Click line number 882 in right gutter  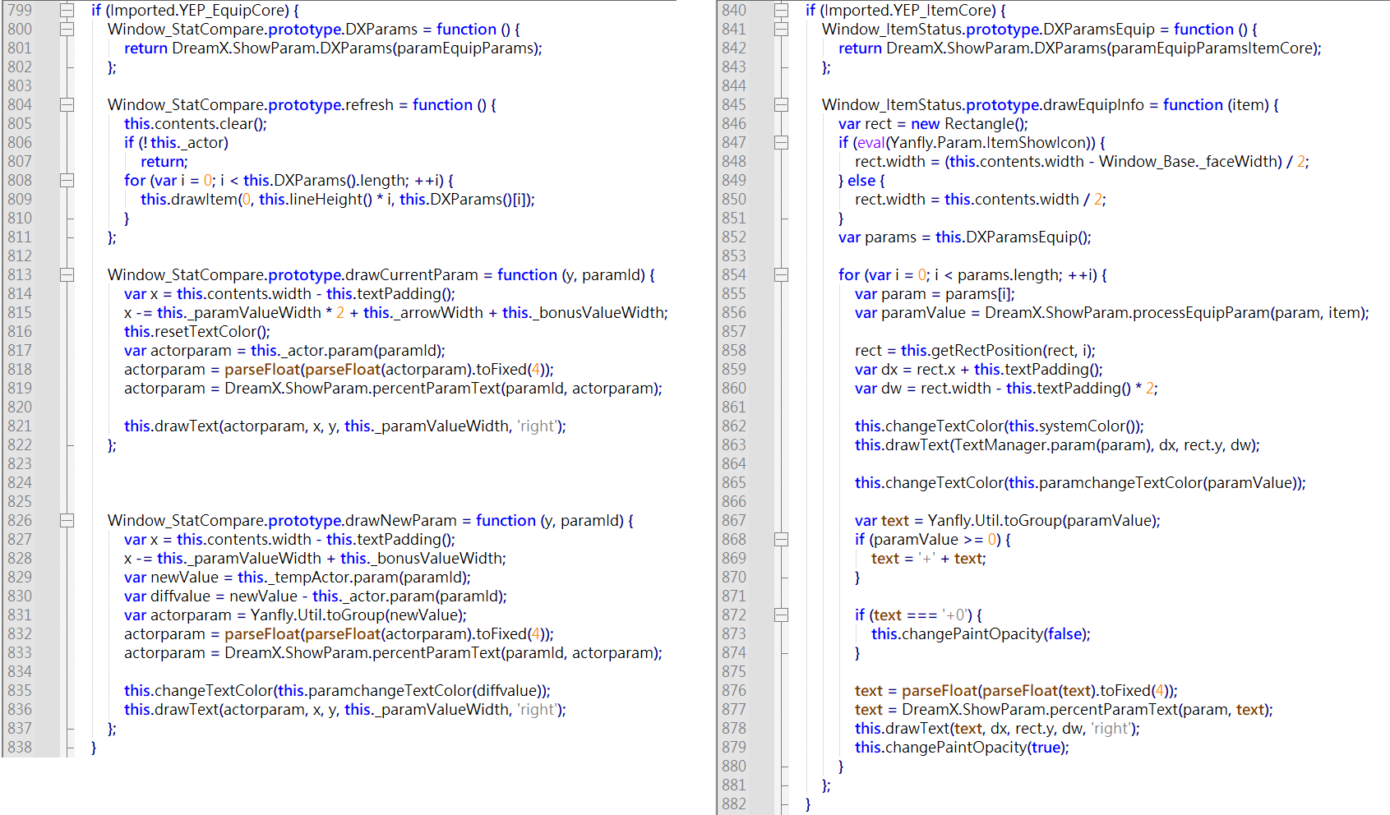click(734, 804)
